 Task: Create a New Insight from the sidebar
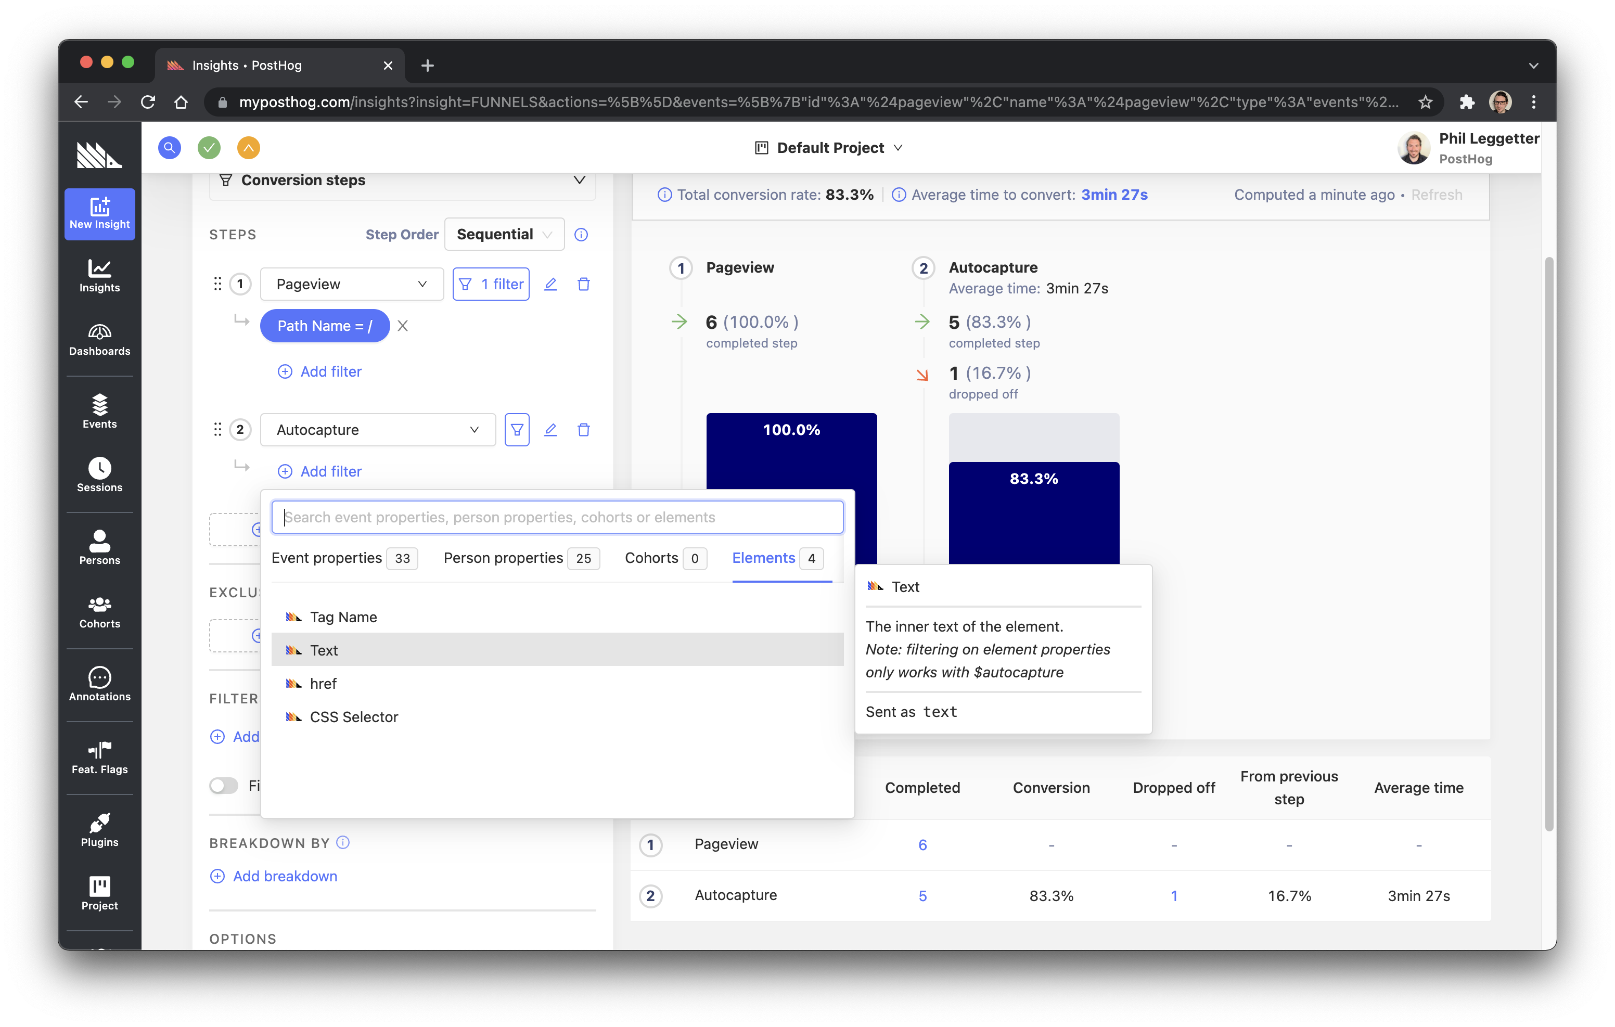click(x=99, y=213)
